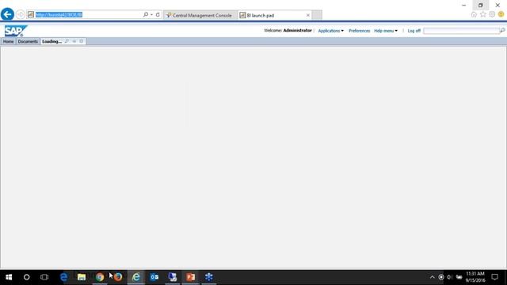
Task: Refresh the page with reload icon
Action: point(158,14)
